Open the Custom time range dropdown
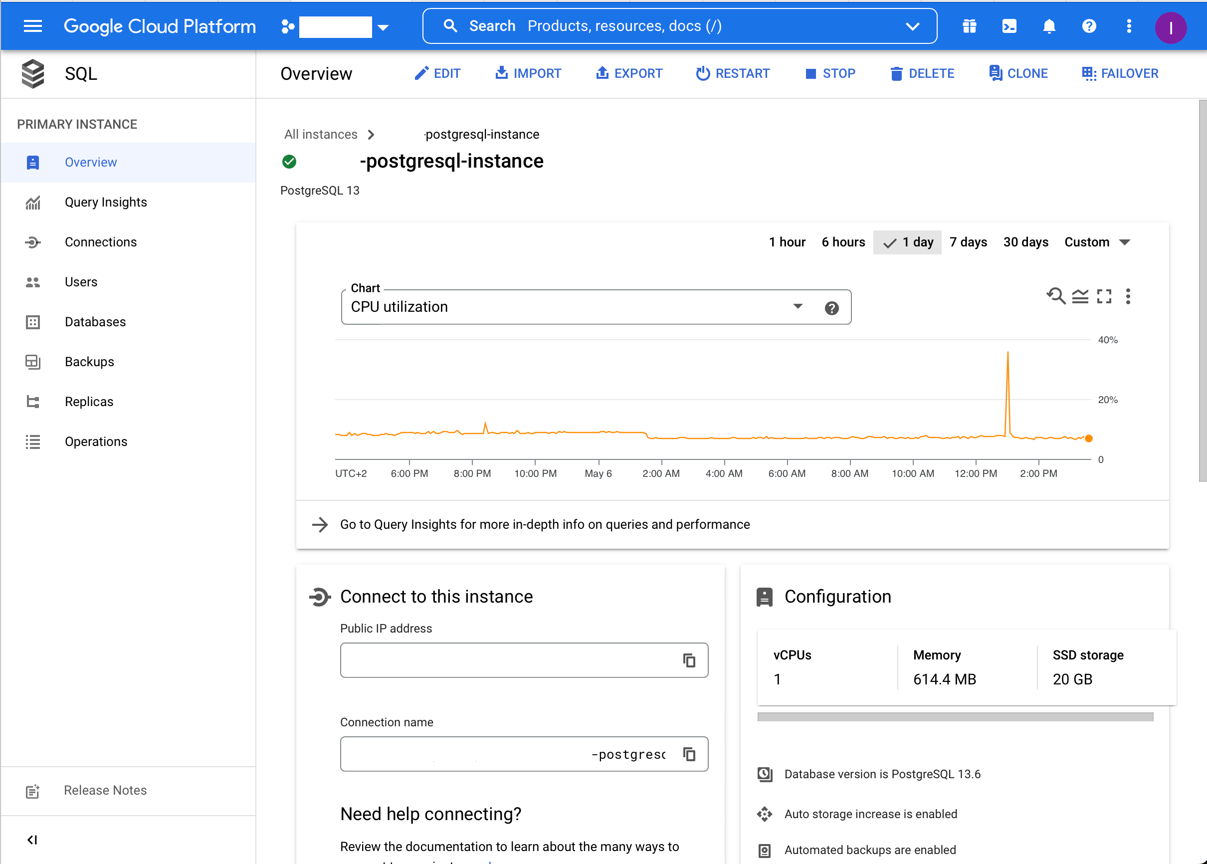 pos(1097,242)
